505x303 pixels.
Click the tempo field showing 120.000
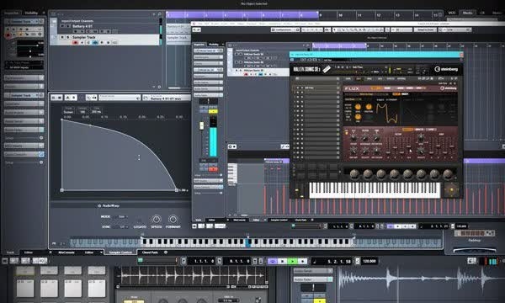369,261
